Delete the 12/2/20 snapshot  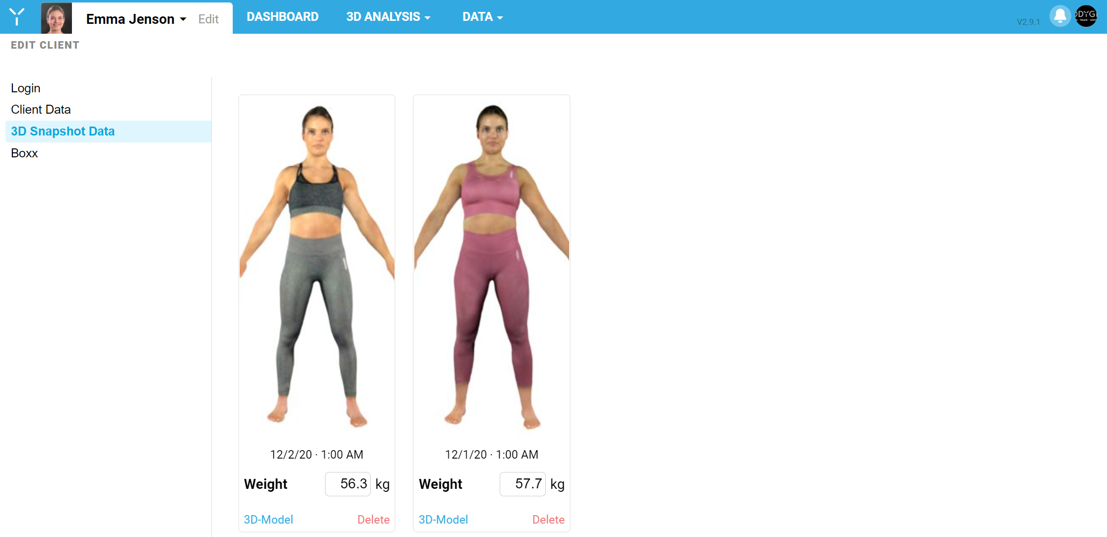(x=374, y=520)
